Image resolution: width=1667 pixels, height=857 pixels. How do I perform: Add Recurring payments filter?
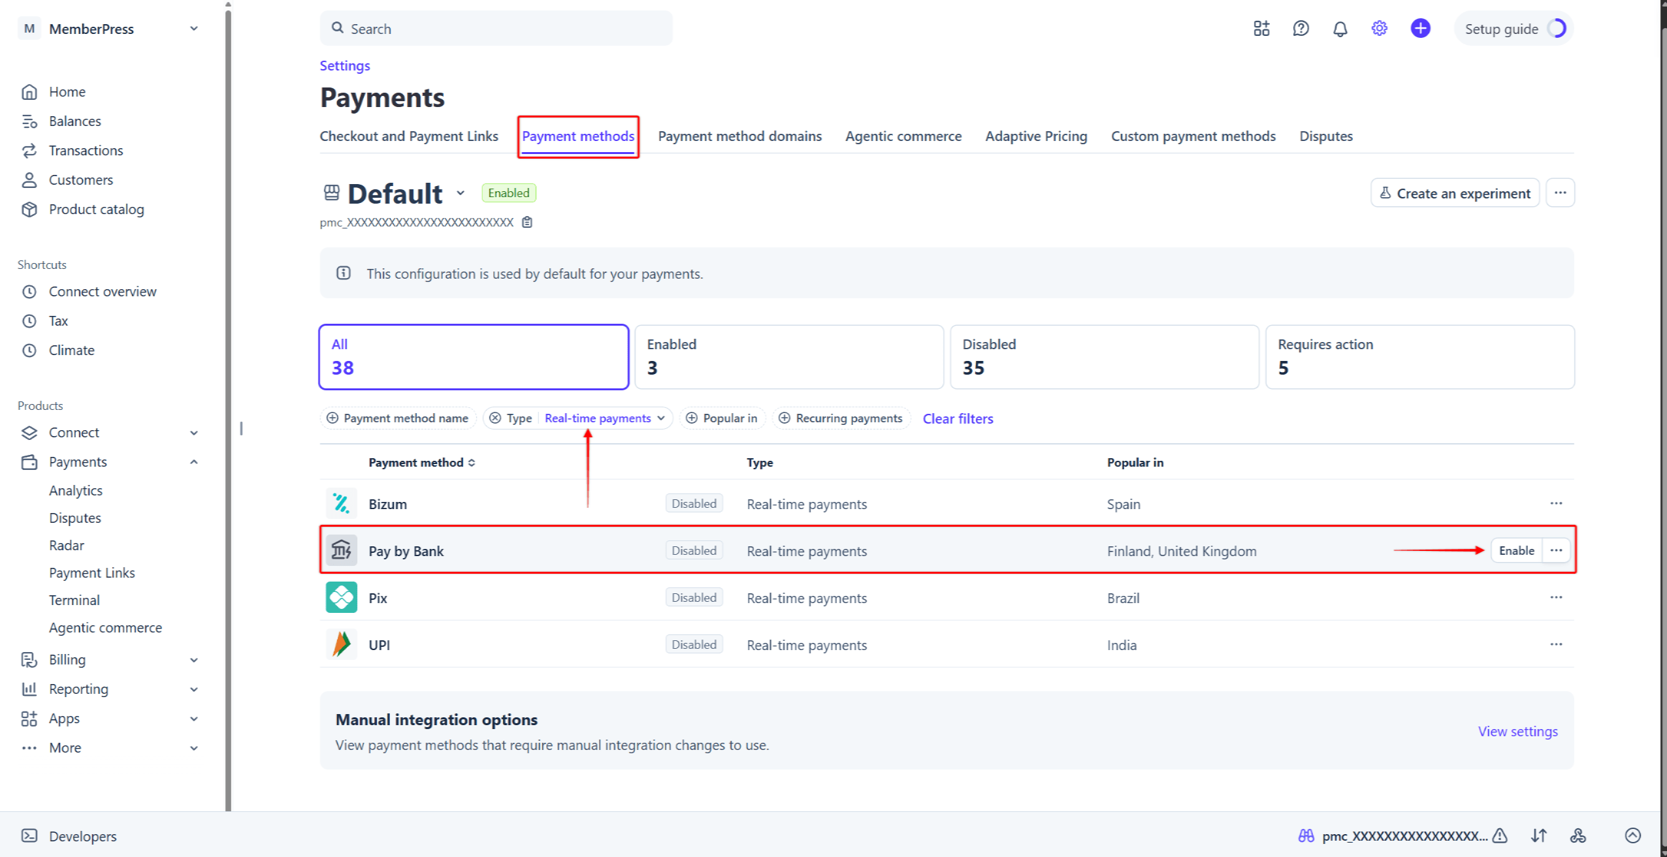841,418
